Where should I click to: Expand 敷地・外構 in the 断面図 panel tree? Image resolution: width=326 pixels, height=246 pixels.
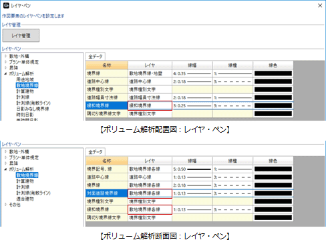pyautogui.click(x=6, y=151)
